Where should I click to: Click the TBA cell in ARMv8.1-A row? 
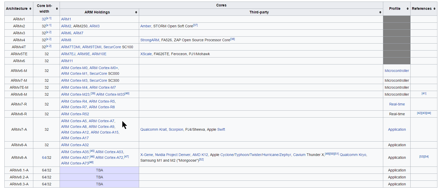click(99, 170)
